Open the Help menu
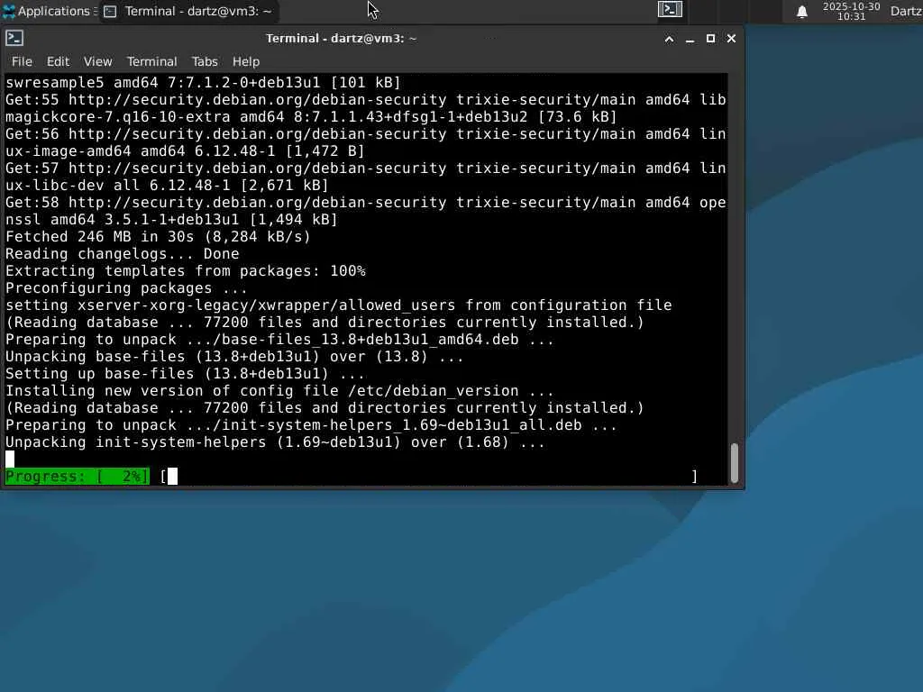Screen dimensions: 923x692 pyautogui.click(x=246, y=62)
